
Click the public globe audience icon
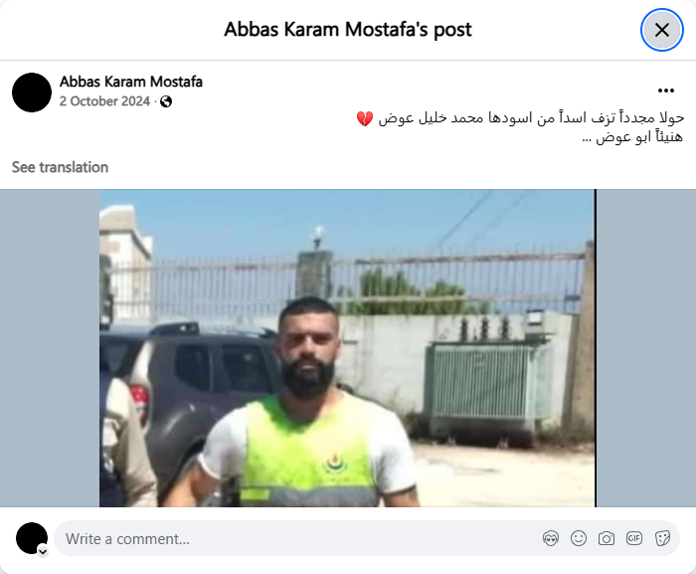tap(166, 101)
